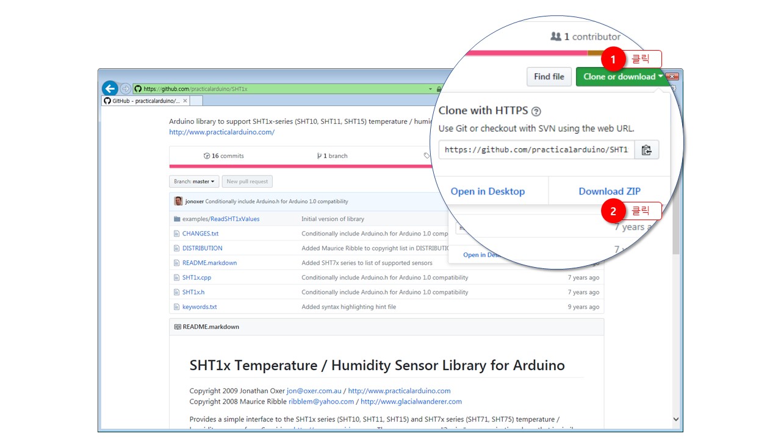The width and height of the screenshot is (781, 439).
Task: Click 'Added syntax highlighting hint file' commit message
Action: click(348, 307)
